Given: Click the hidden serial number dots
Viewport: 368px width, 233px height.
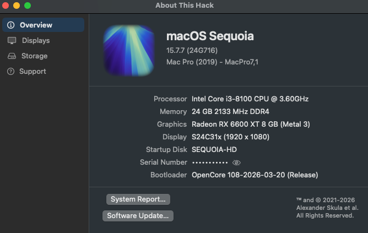Looking at the screenshot, I should (209, 162).
